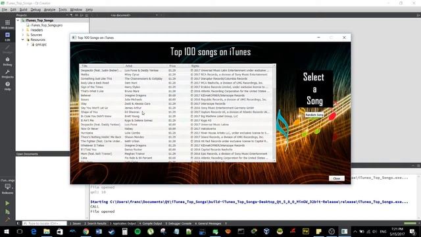The width and height of the screenshot is (421, 237).
Task: Switch to Application Output pane
Action: pyautogui.click(x=122, y=223)
